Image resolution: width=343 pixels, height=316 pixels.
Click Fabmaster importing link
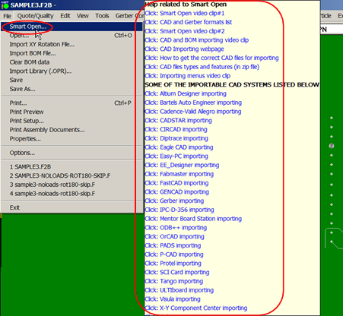point(179,174)
